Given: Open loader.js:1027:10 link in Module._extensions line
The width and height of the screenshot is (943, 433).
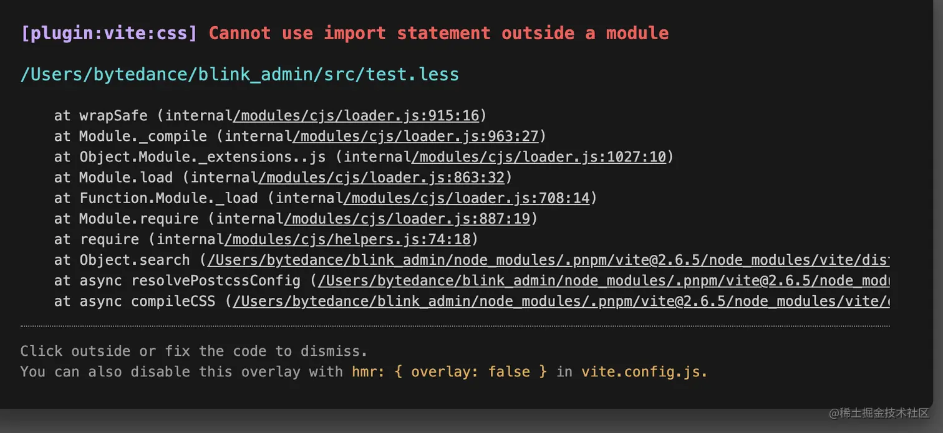Looking at the screenshot, I should click(x=539, y=157).
